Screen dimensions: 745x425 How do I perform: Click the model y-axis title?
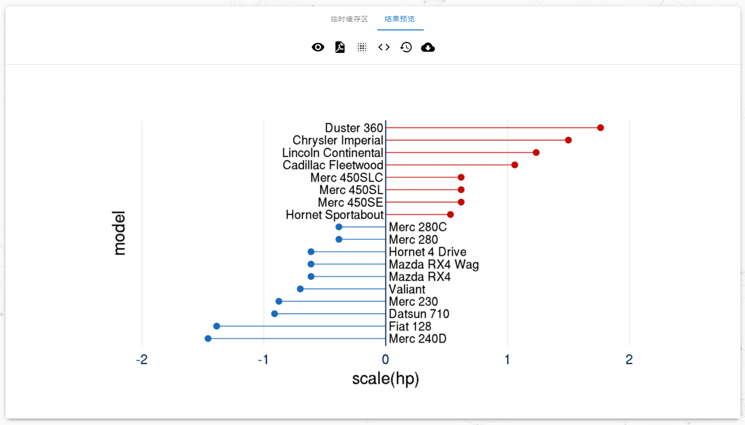click(x=119, y=233)
